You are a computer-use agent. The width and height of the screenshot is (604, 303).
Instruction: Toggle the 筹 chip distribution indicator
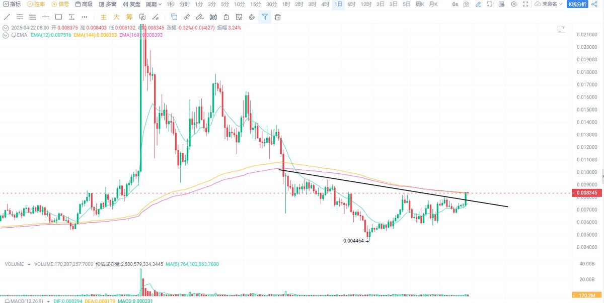pos(129,17)
